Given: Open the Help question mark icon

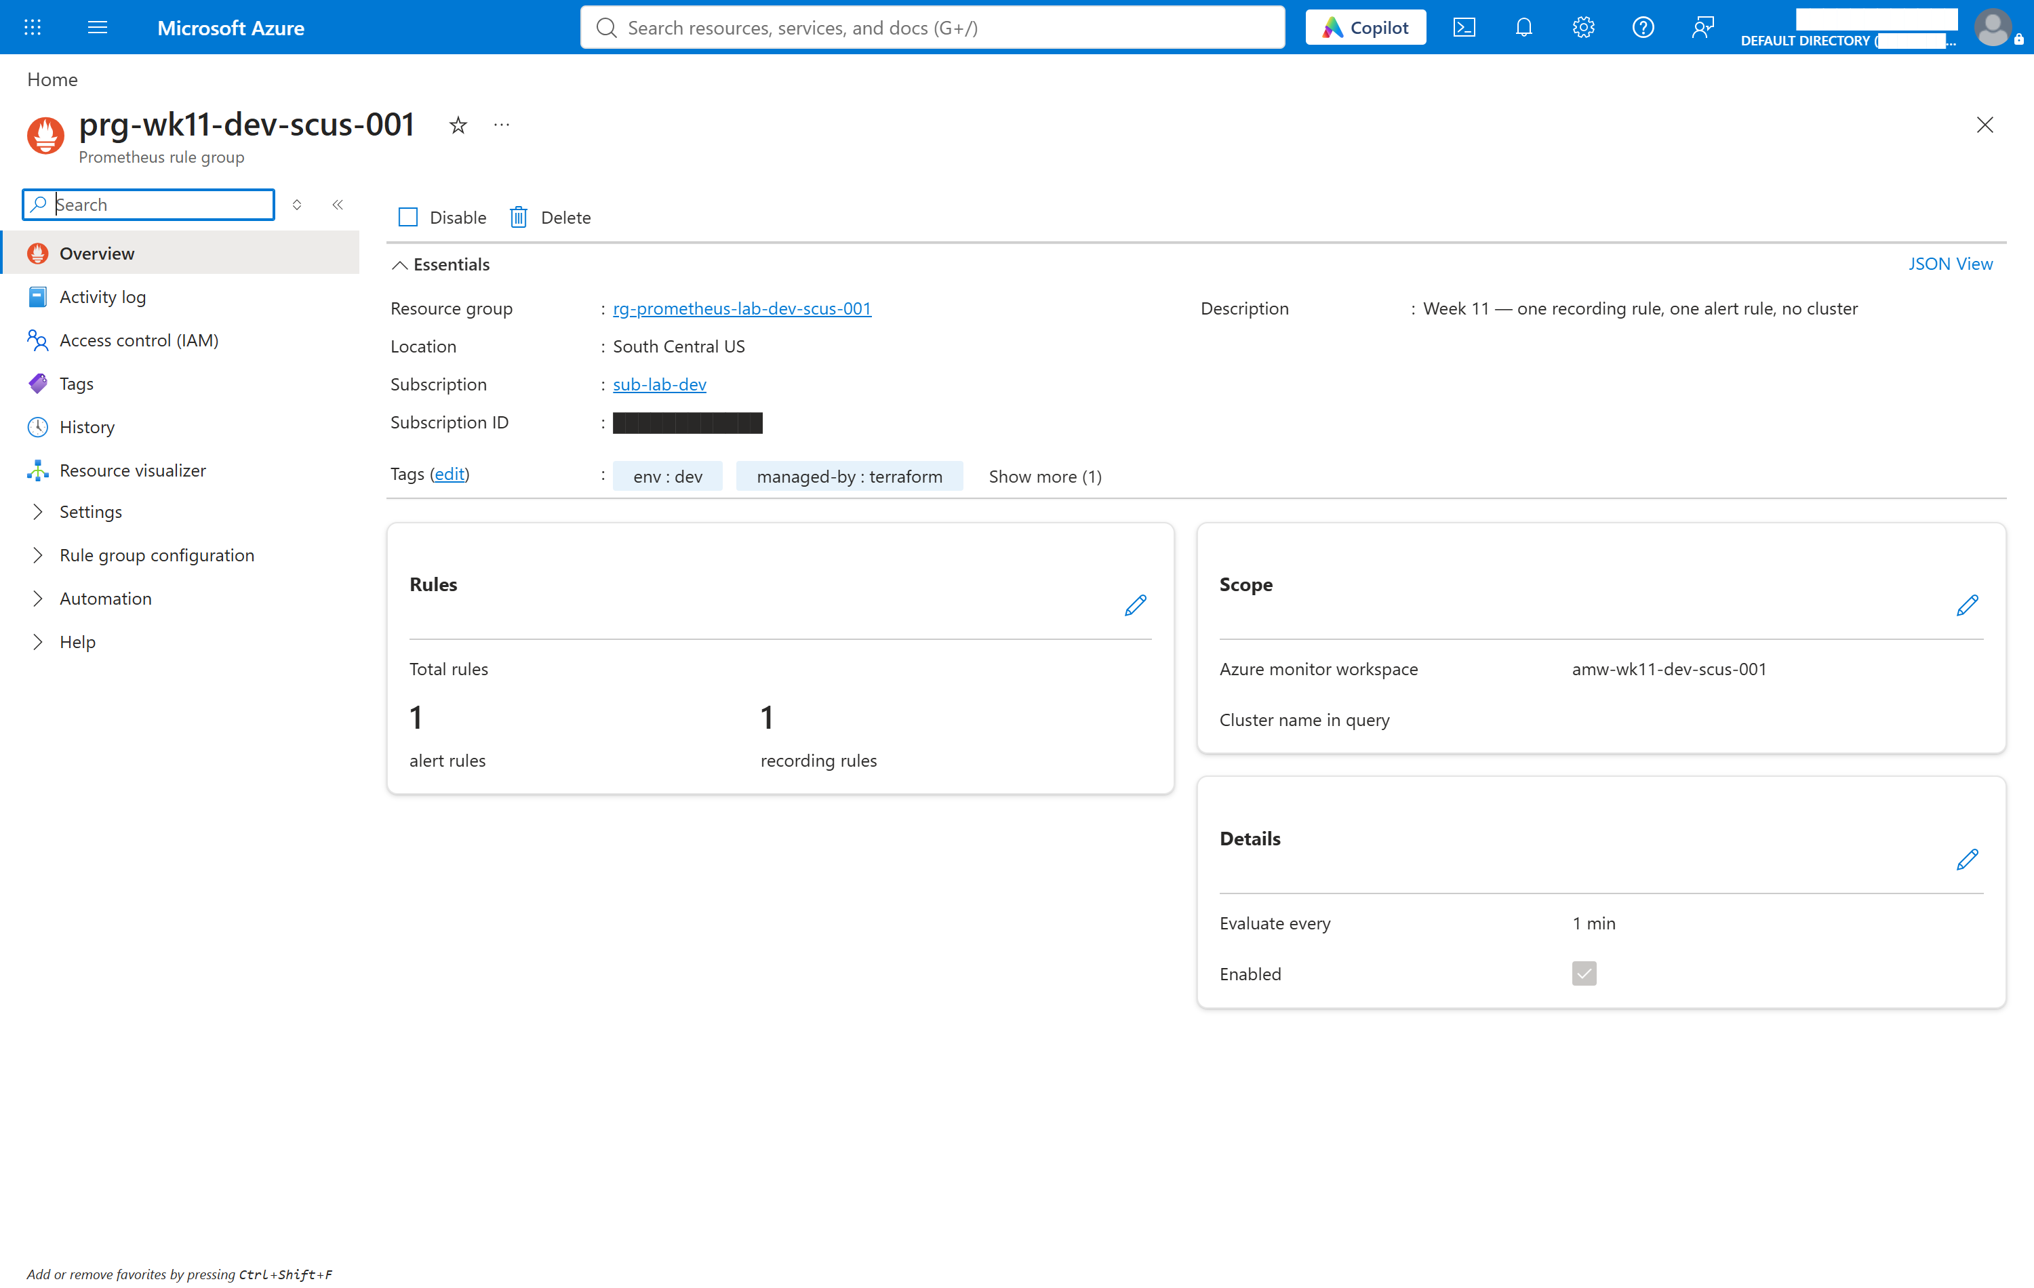Looking at the screenshot, I should tap(1642, 28).
